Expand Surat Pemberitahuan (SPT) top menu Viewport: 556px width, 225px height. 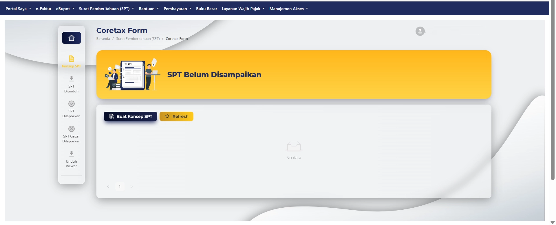coord(106,9)
